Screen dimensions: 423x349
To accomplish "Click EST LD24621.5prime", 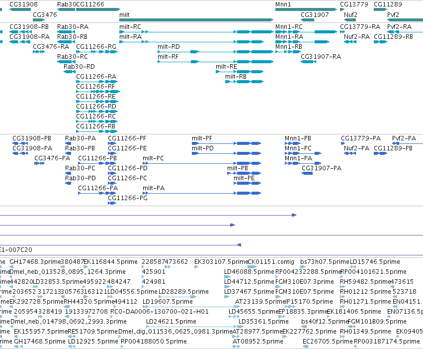I will (194, 327).
